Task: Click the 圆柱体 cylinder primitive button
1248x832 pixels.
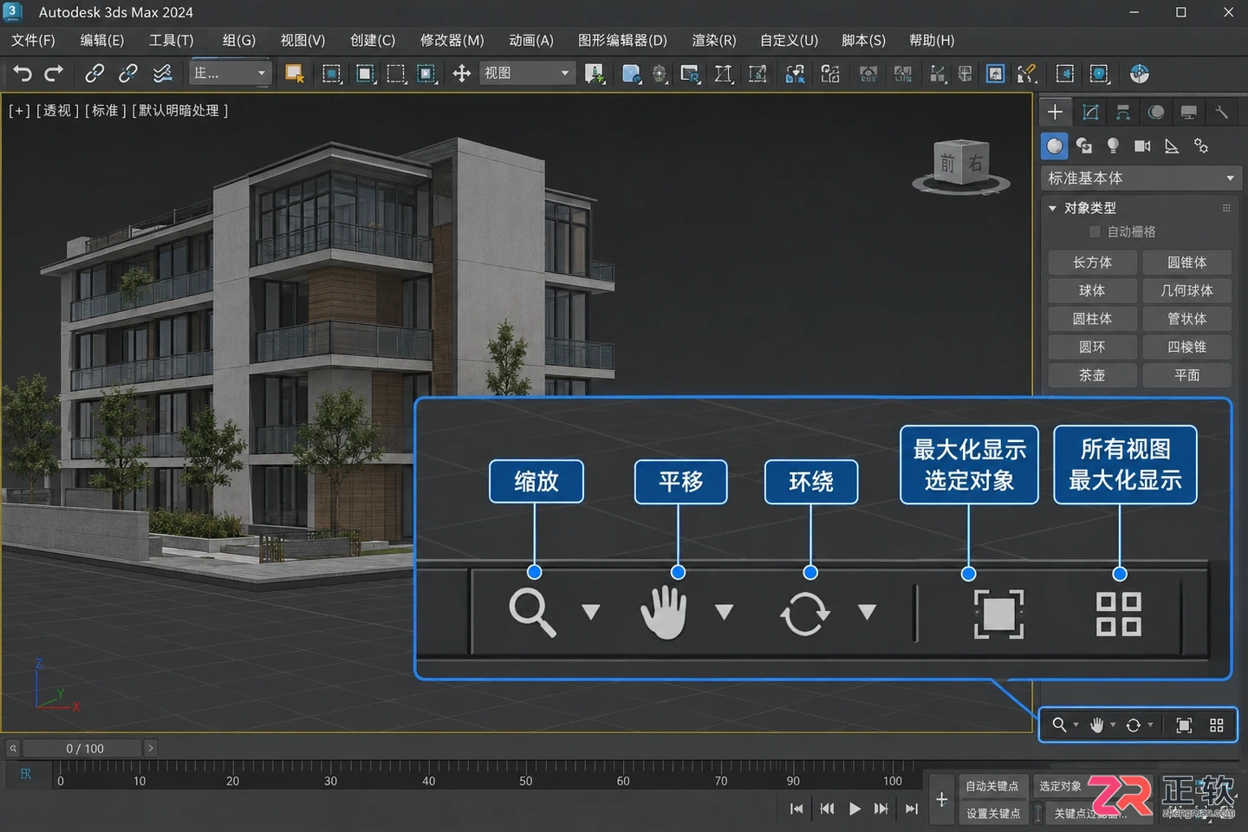Action: click(x=1092, y=319)
